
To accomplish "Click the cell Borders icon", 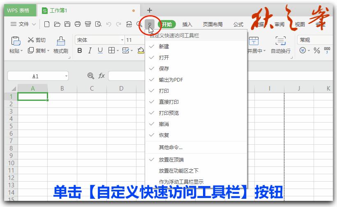I will (111, 50).
